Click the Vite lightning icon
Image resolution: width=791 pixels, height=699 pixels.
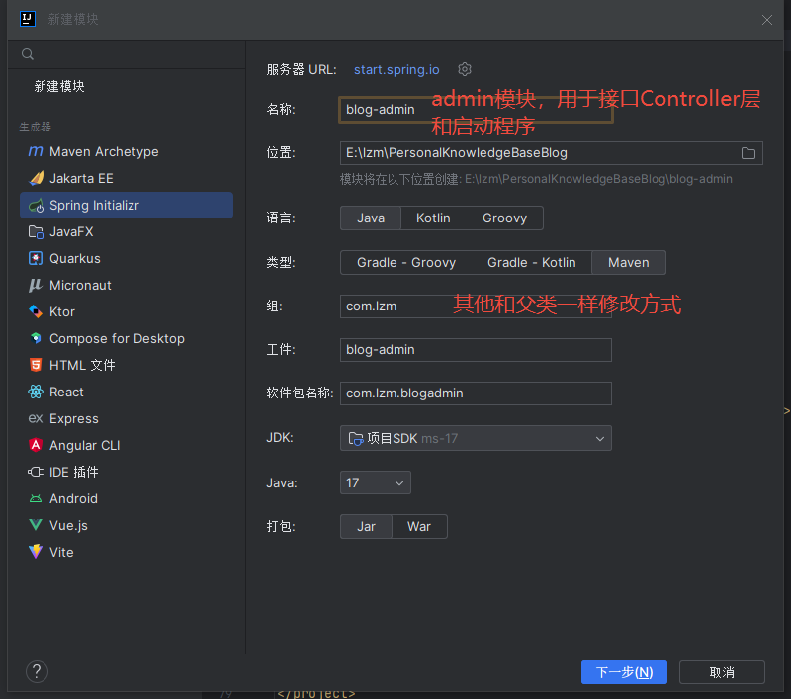point(36,552)
